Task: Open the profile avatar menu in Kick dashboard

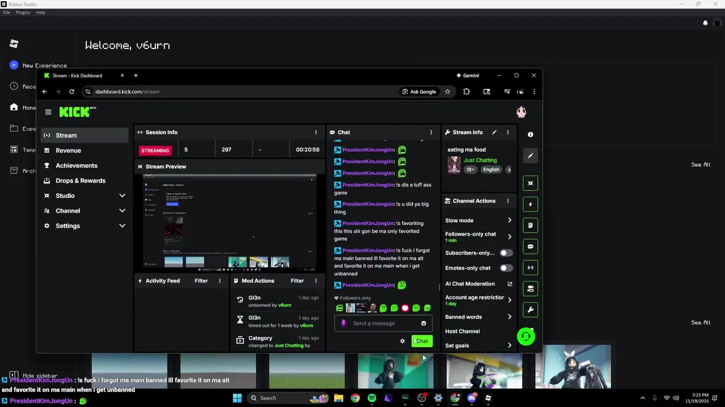Action: (521, 112)
